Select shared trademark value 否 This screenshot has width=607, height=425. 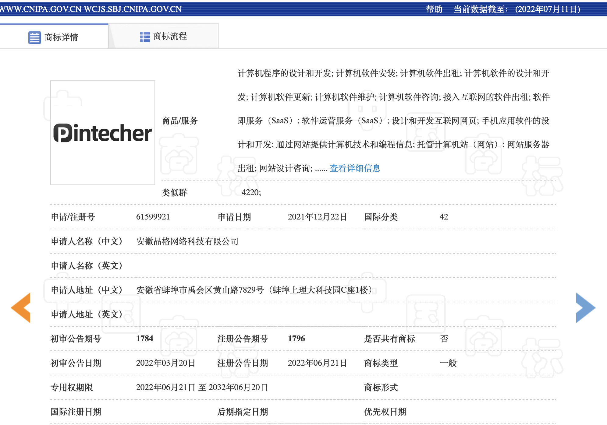[444, 339]
